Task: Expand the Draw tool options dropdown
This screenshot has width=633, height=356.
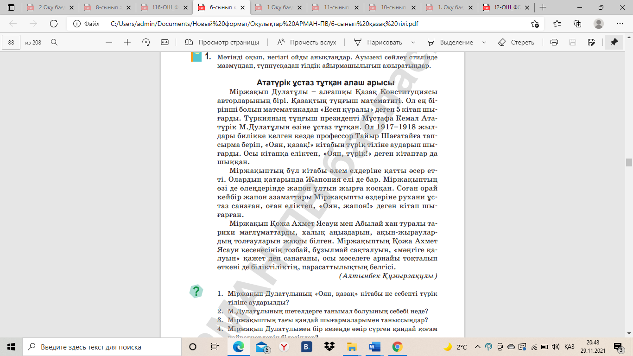Action: click(x=413, y=42)
